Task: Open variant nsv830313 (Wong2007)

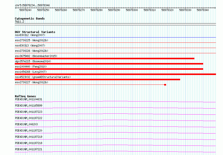Action: click(x=30, y=45)
